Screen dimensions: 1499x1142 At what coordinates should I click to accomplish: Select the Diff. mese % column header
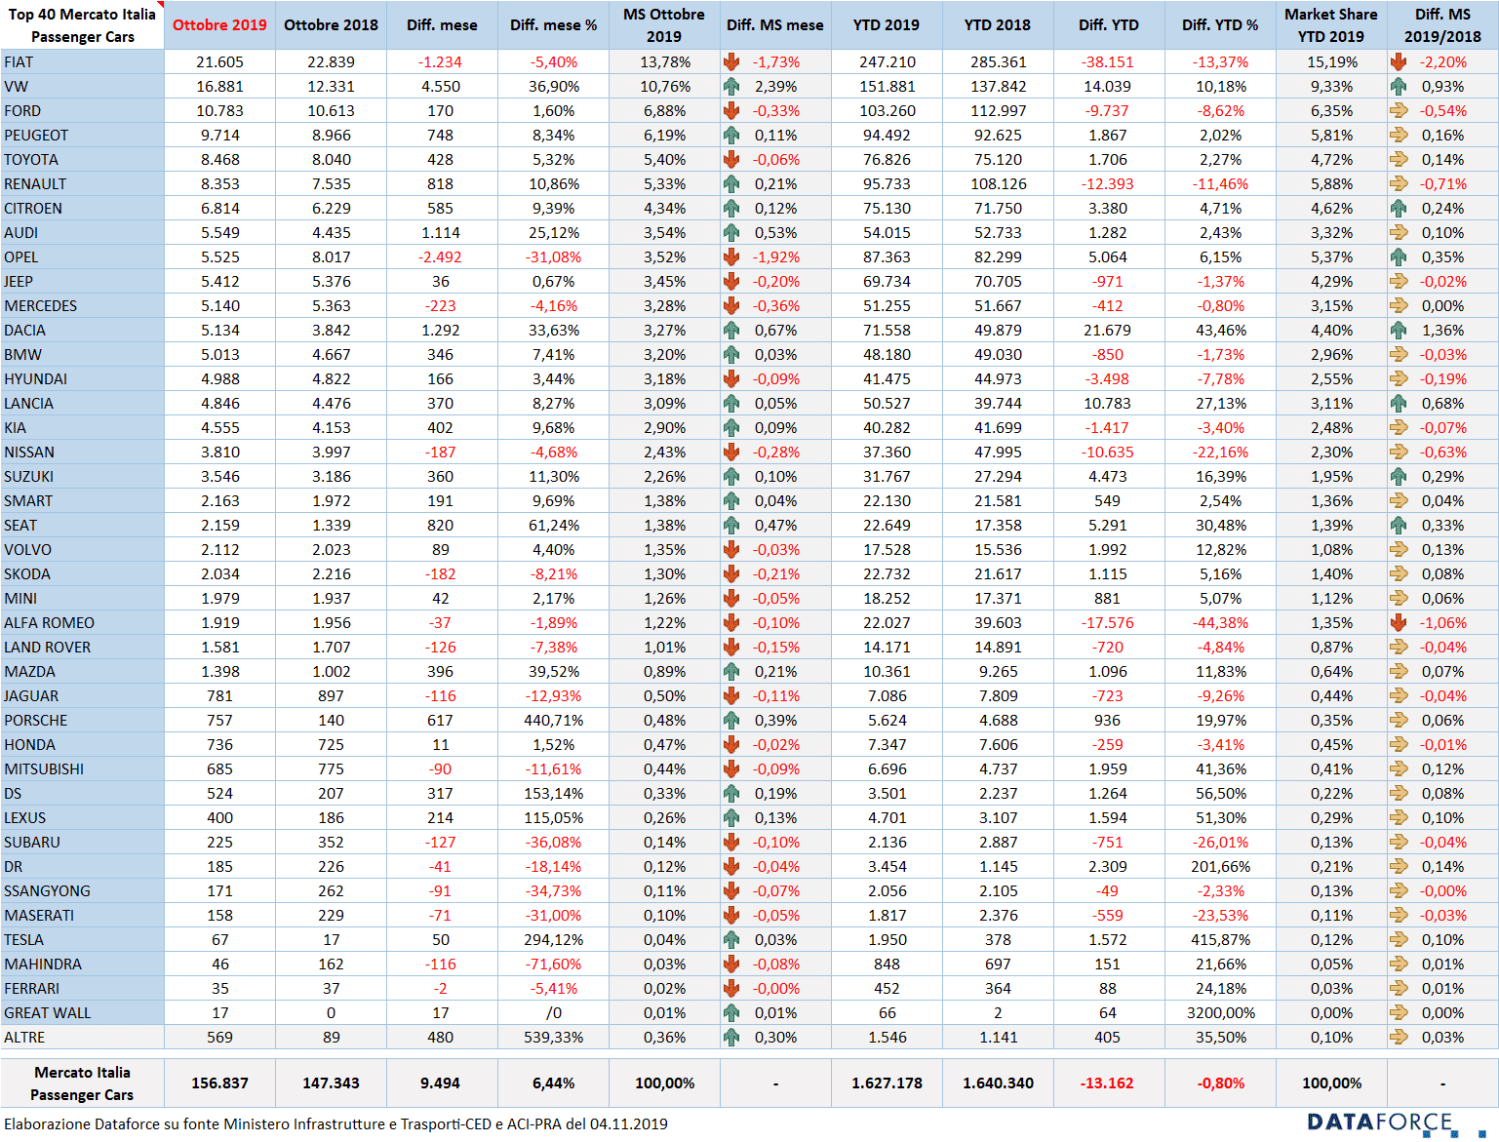click(553, 25)
